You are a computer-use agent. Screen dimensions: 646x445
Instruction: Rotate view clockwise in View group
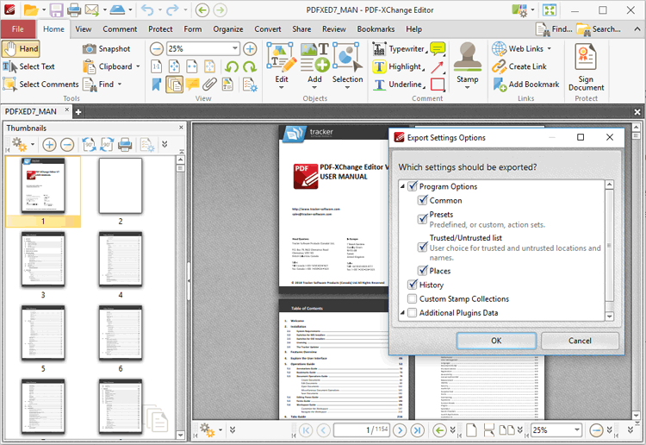[249, 66]
